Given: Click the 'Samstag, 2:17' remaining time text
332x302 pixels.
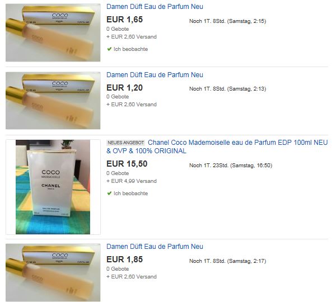Looking at the screenshot, I should (x=247, y=261).
